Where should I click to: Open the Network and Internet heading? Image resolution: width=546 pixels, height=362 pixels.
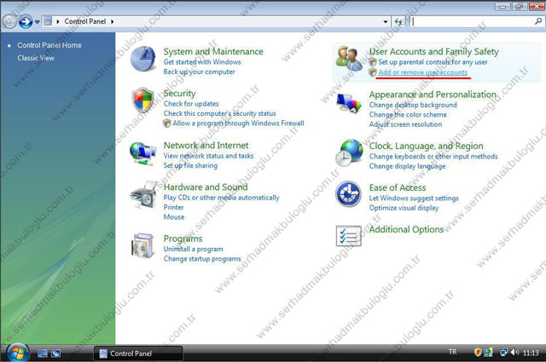click(x=206, y=146)
